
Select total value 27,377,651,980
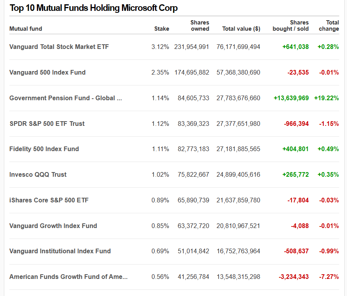(x=238, y=124)
